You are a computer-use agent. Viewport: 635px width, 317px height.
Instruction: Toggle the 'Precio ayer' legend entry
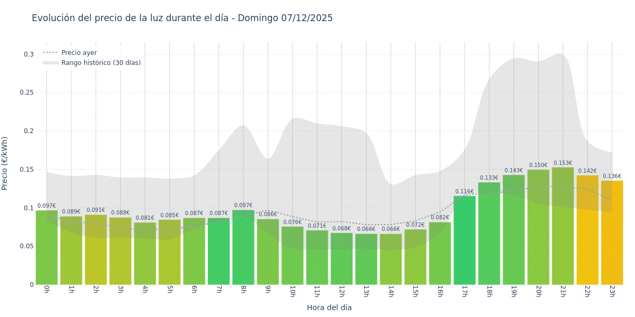point(79,53)
